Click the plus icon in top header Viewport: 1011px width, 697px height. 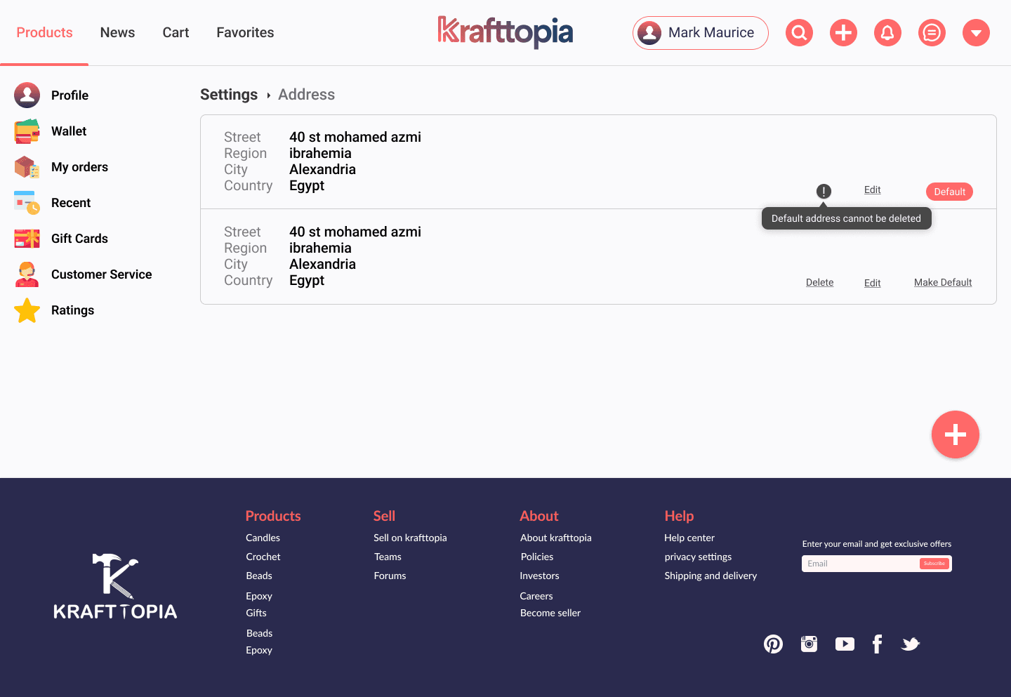tap(843, 33)
